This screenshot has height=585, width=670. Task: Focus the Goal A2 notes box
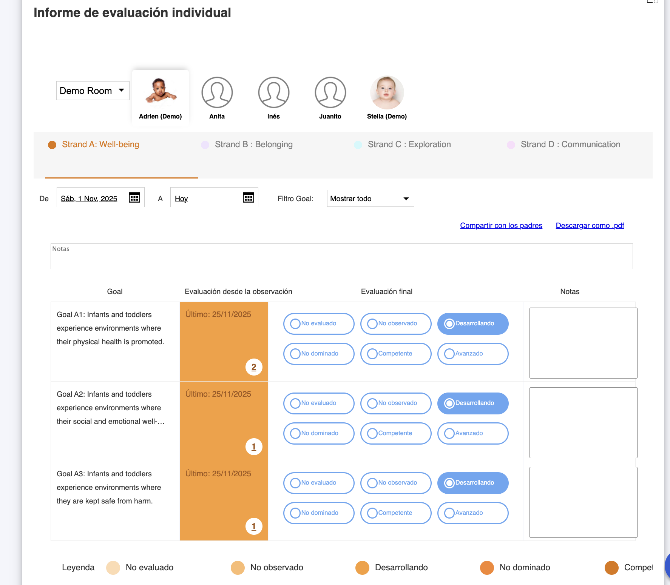pyautogui.click(x=583, y=423)
